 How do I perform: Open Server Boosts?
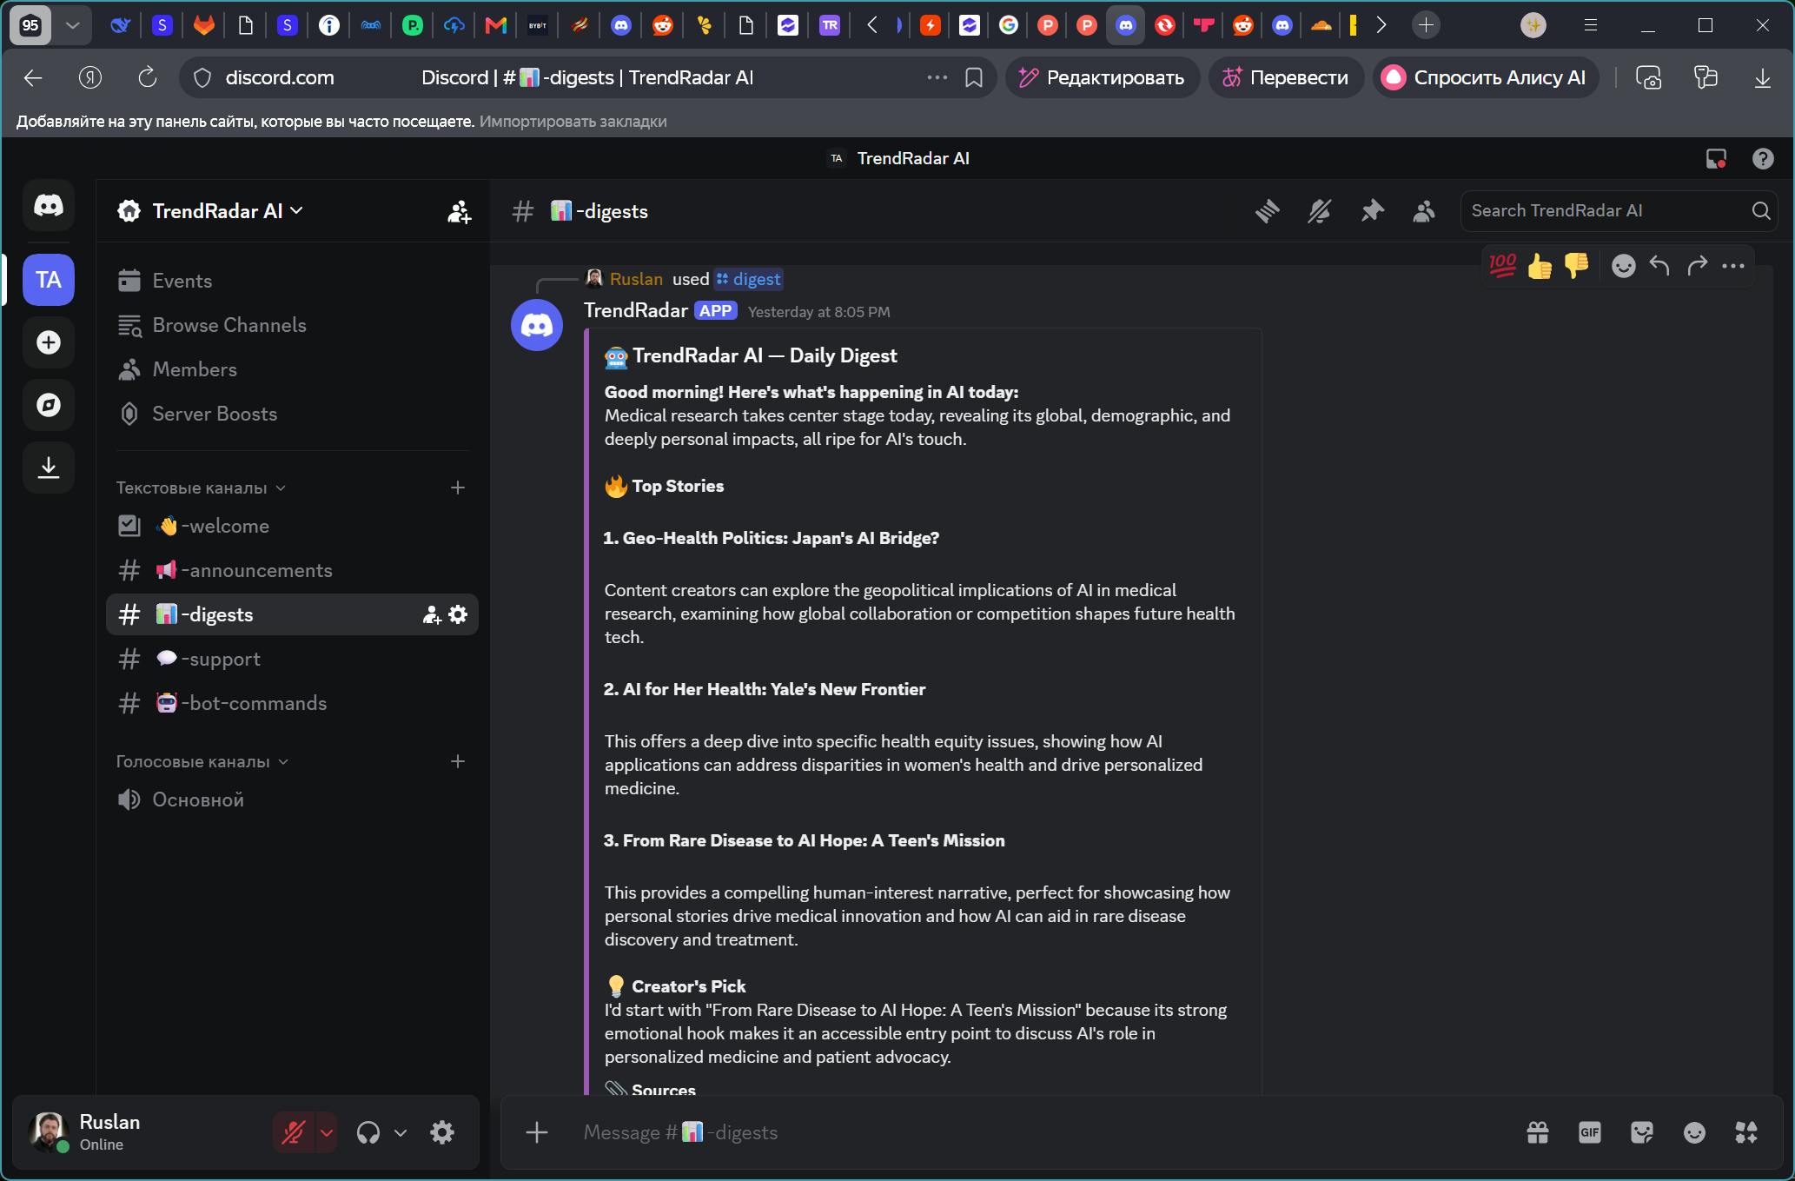tap(292, 414)
